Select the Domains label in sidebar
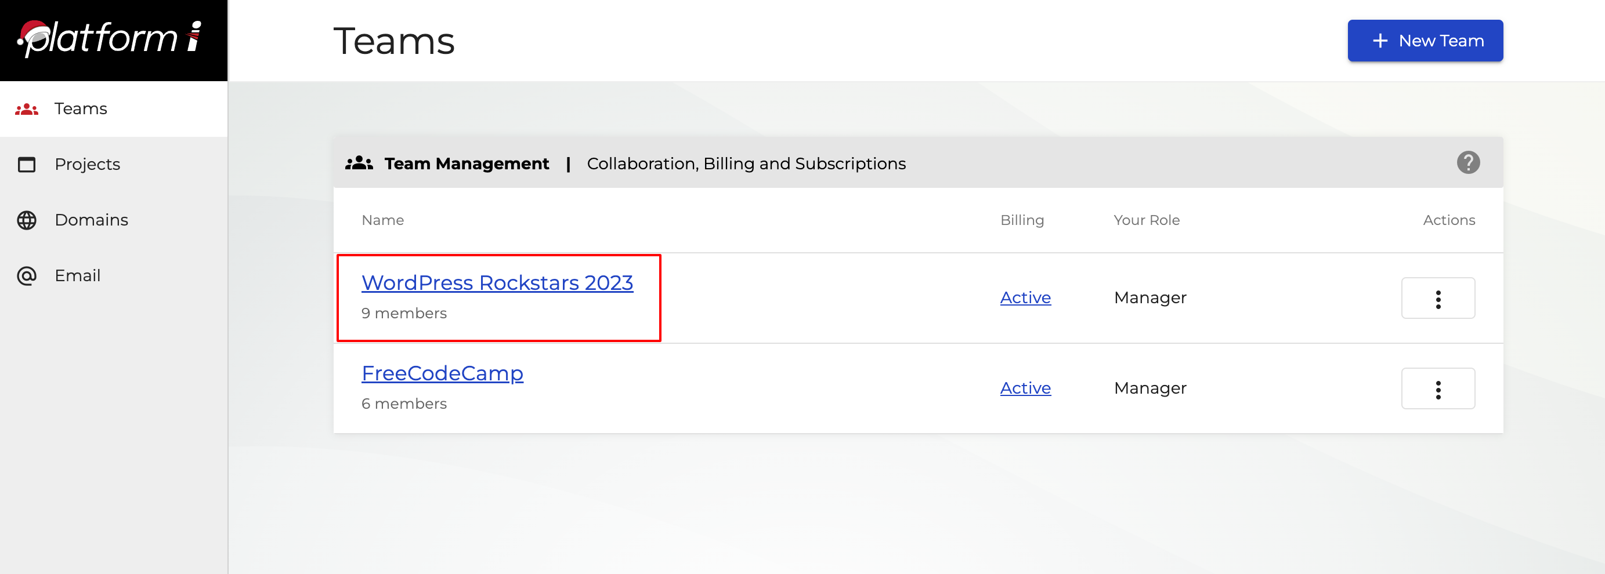The width and height of the screenshot is (1605, 574). coord(92,220)
